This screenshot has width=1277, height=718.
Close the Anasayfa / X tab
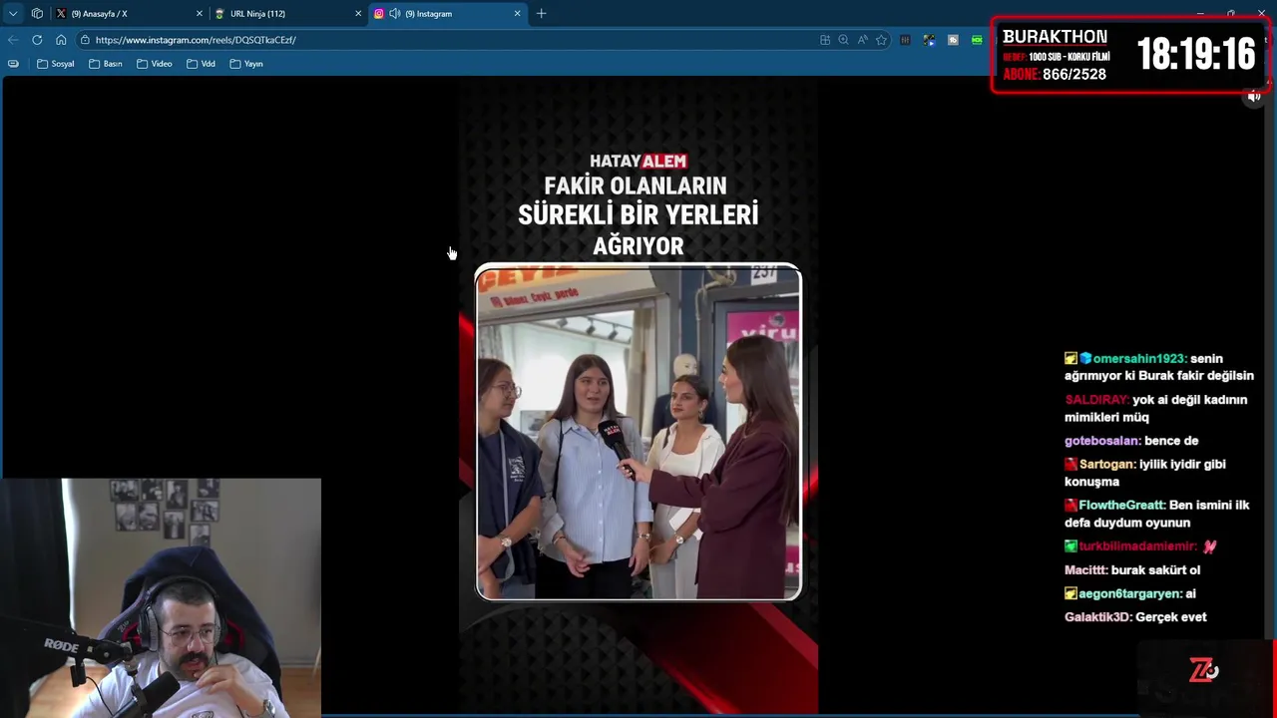point(199,13)
